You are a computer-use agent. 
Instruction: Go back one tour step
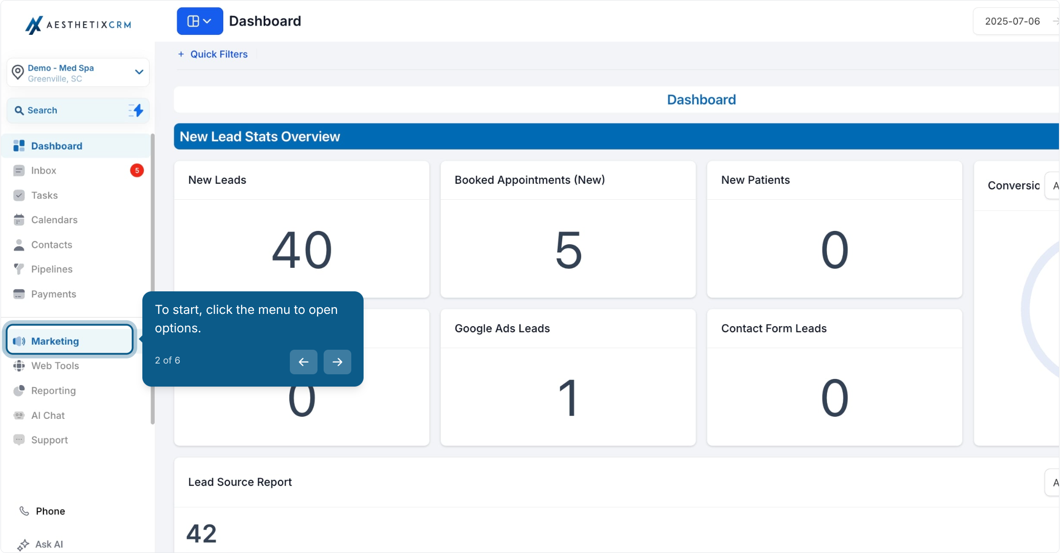(x=304, y=362)
